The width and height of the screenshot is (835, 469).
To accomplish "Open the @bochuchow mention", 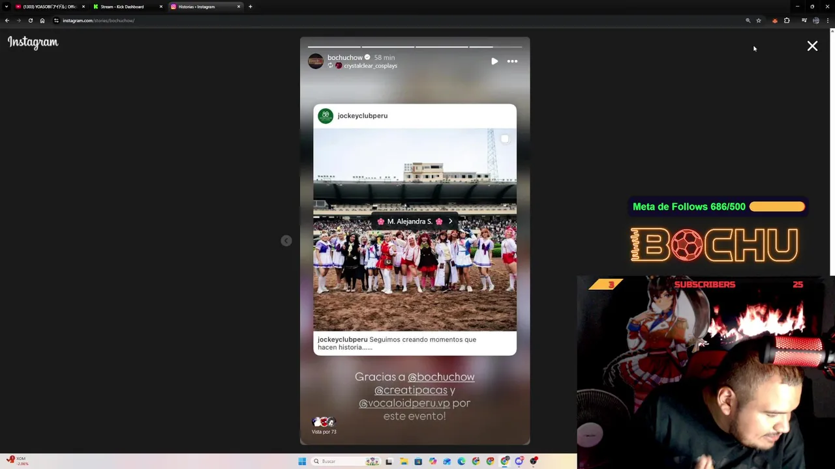I will 441,377.
